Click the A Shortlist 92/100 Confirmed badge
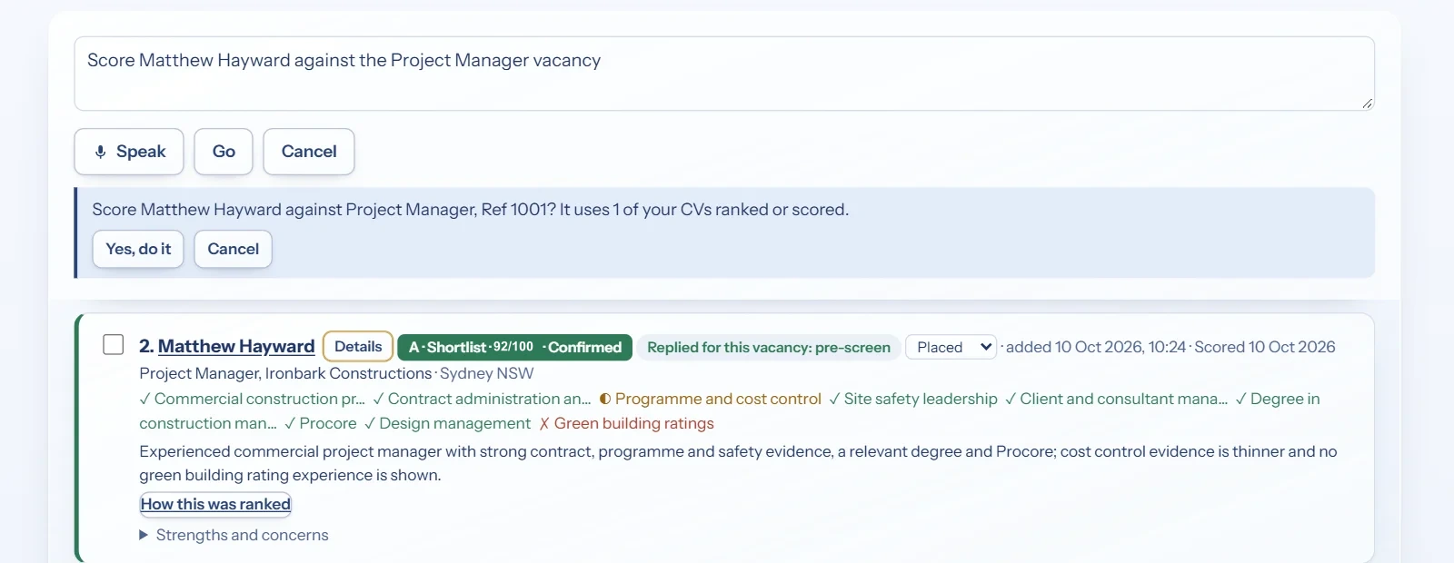The image size is (1454, 563). coord(514,347)
